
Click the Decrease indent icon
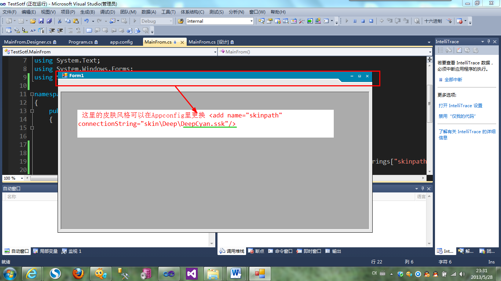52,30
